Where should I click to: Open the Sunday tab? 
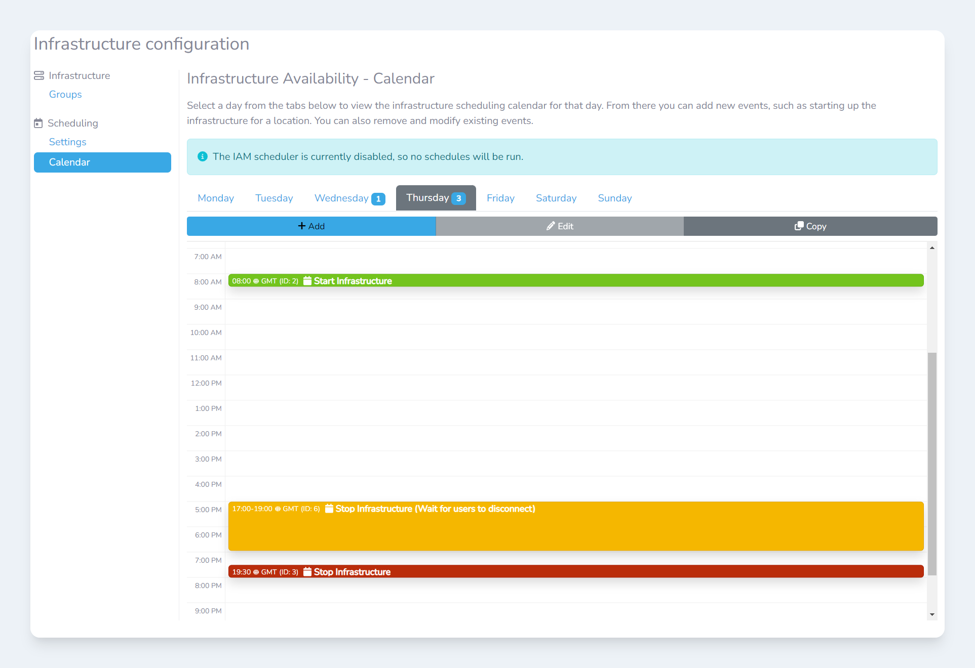coord(614,198)
